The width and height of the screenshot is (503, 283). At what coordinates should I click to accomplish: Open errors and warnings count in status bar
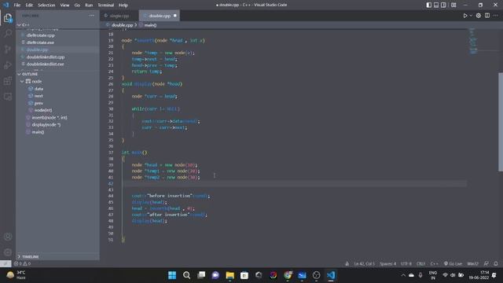(22, 263)
